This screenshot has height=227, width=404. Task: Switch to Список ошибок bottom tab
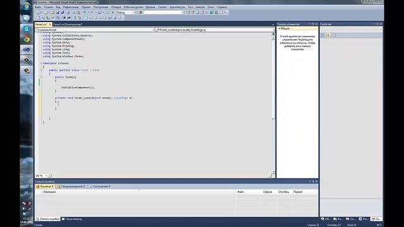(x=48, y=219)
